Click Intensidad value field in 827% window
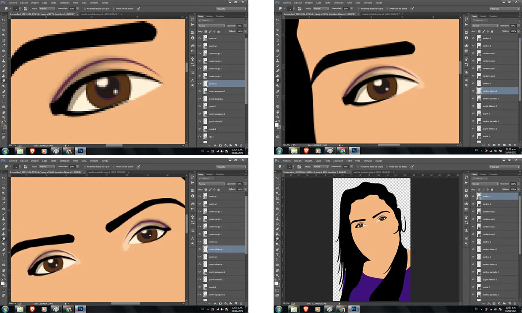This screenshot has width=522, height=313. (72, 9)
